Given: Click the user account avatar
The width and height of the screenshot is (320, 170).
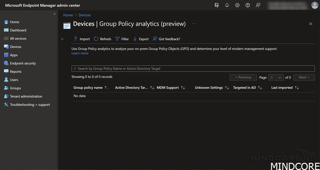Looking at the screenshot, I should [x=314, y=5].
